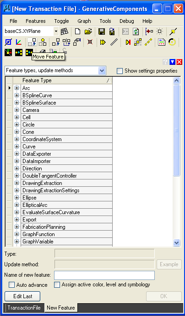The width and height of the screenshot is (185, 316).
Task: Close the panel with the red X
Action: [x=180, y=62]
